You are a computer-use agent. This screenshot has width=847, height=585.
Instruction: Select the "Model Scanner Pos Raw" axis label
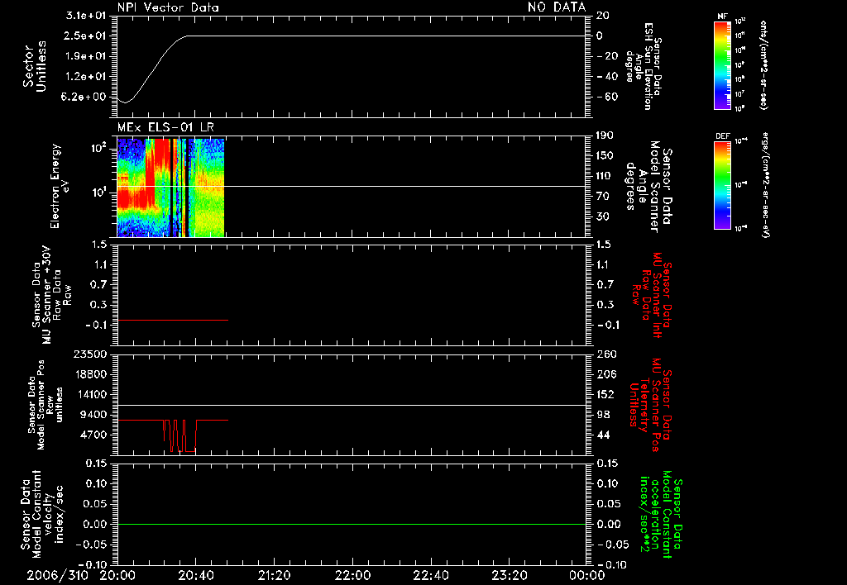pos(45,405)
